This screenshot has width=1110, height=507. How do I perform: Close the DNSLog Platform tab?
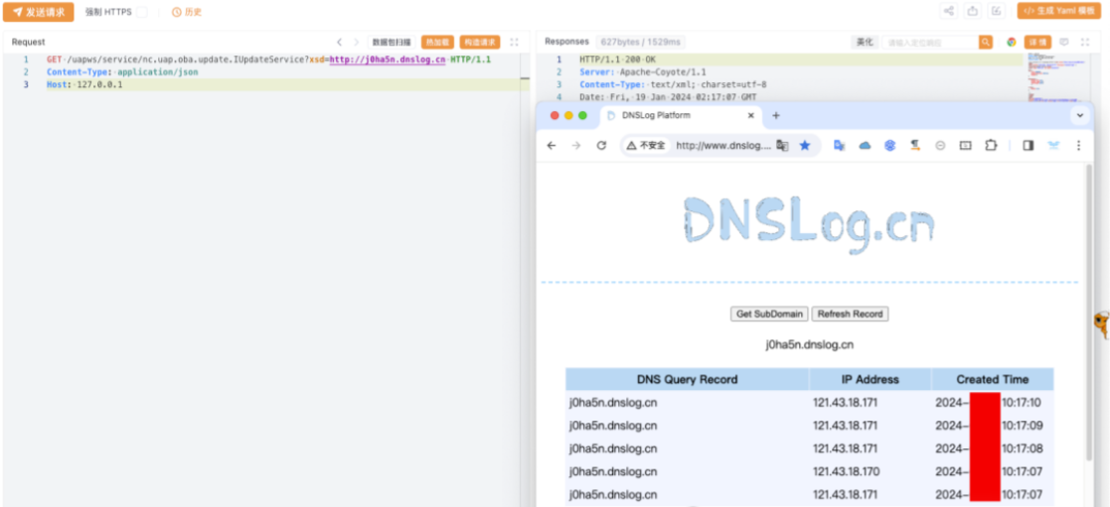[x=750, y=115]
